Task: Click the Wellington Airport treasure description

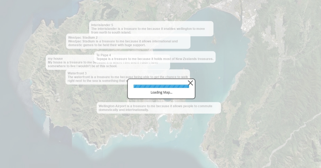Action: tap(159, 108)
